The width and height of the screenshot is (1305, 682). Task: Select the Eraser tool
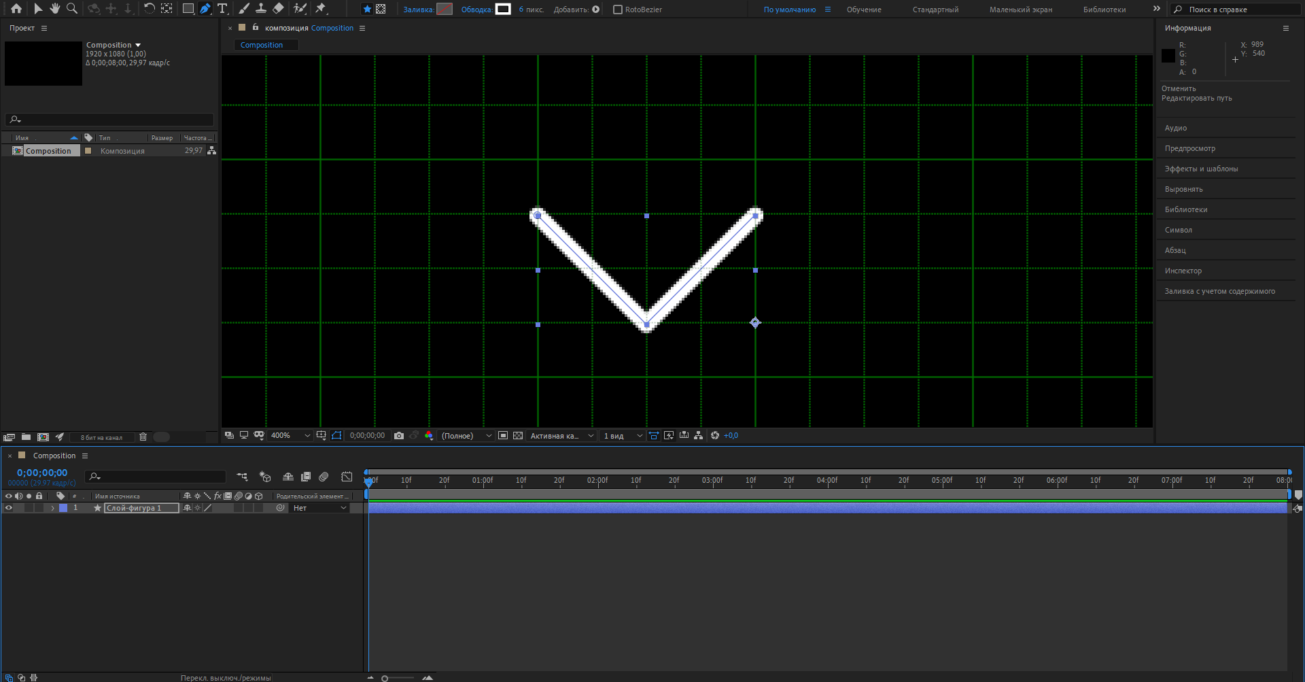pos(278,9)
